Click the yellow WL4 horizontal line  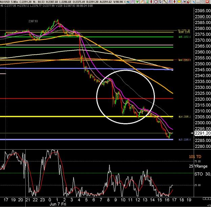pos(86,117)
